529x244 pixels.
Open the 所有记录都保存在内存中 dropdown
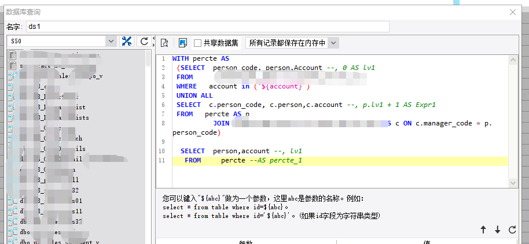coord(333,43)
